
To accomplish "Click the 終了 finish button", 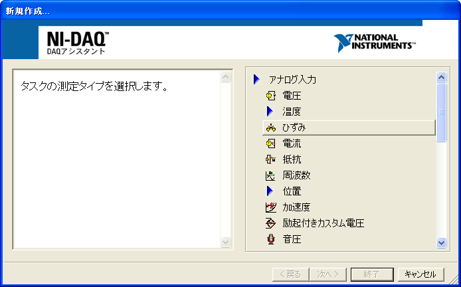I will (x=372, y=274).
